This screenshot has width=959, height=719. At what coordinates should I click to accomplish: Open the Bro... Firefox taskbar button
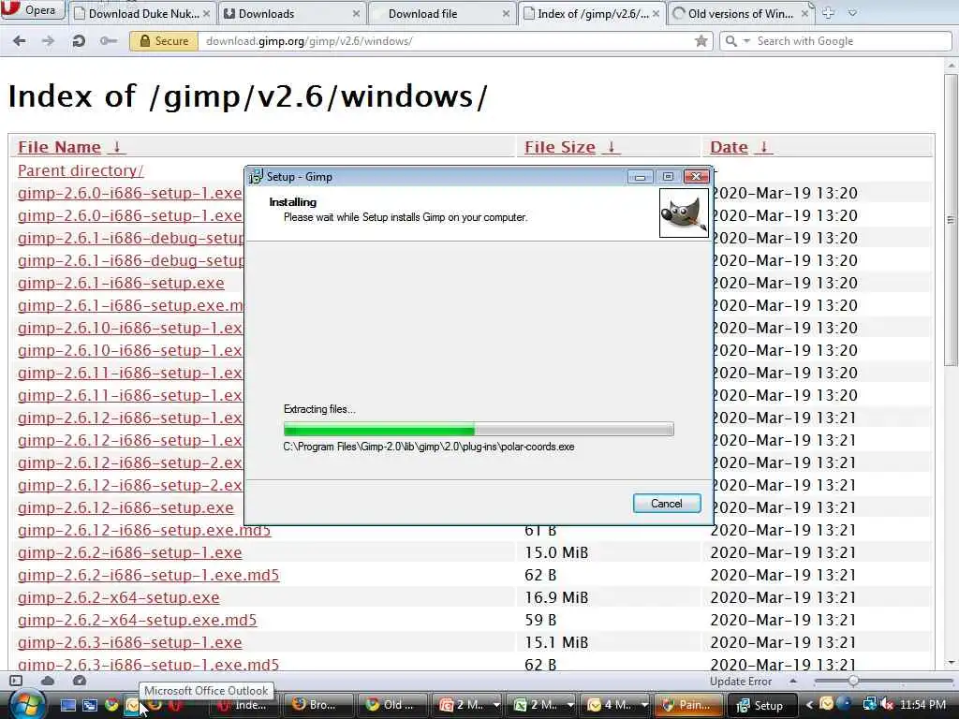coord(318,705)
